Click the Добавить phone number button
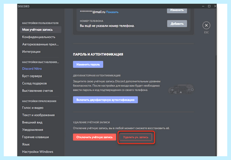 point(177,24)
